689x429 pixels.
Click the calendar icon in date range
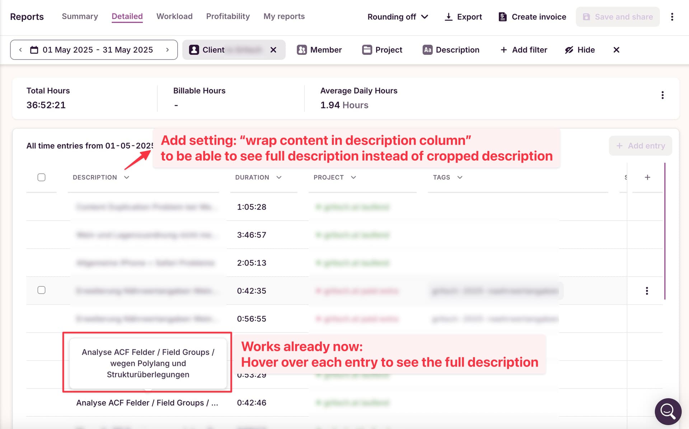pos(34,50)
